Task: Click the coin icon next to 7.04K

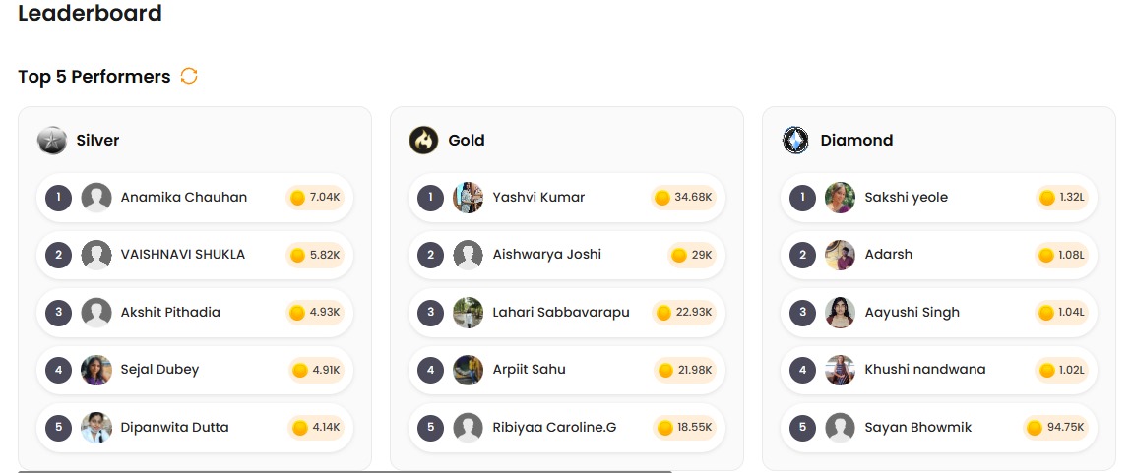Action: click(x=297, y=198)
